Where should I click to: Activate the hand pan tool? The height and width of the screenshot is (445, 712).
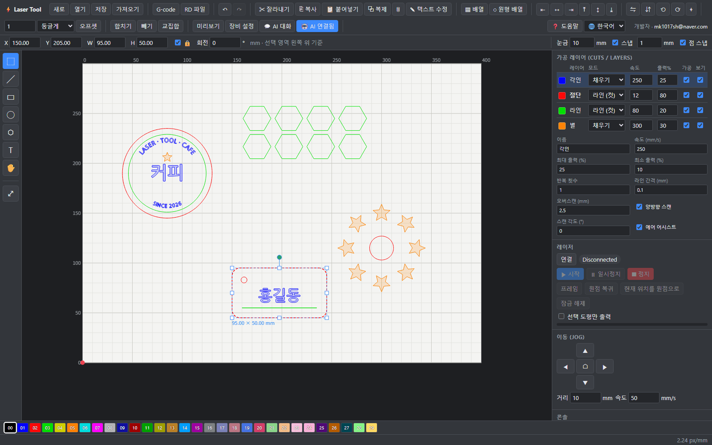tap(11, 168)
